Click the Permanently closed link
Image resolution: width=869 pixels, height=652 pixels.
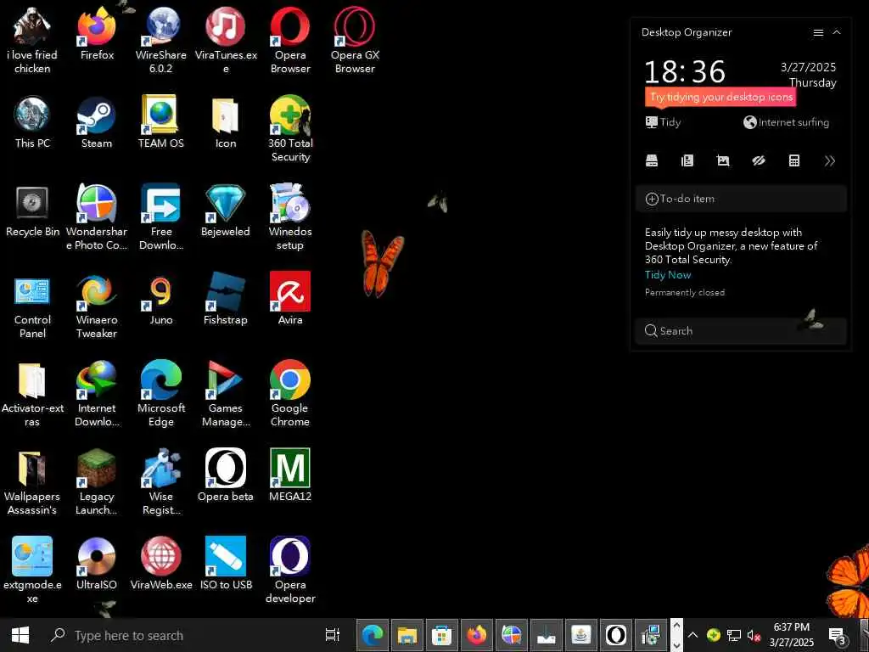point(685,292)
